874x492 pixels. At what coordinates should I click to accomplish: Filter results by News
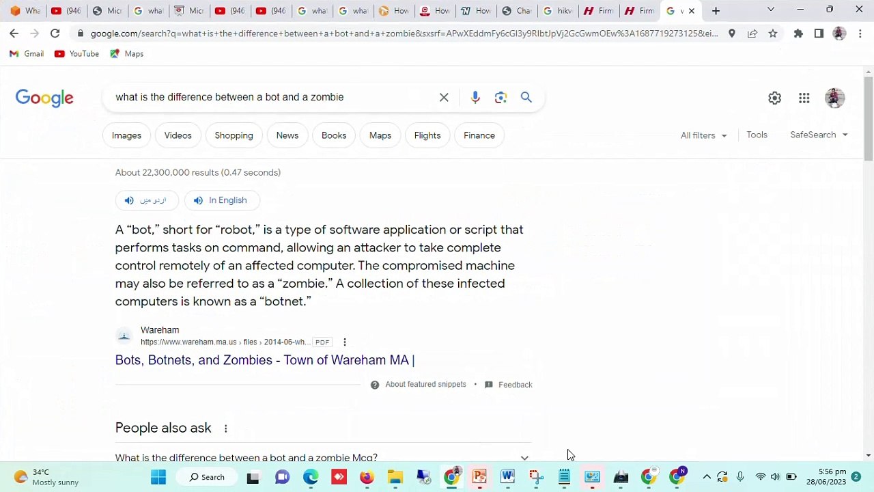point(287,135)
